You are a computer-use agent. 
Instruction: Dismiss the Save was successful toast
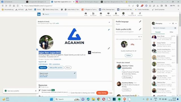pos(36,91)
